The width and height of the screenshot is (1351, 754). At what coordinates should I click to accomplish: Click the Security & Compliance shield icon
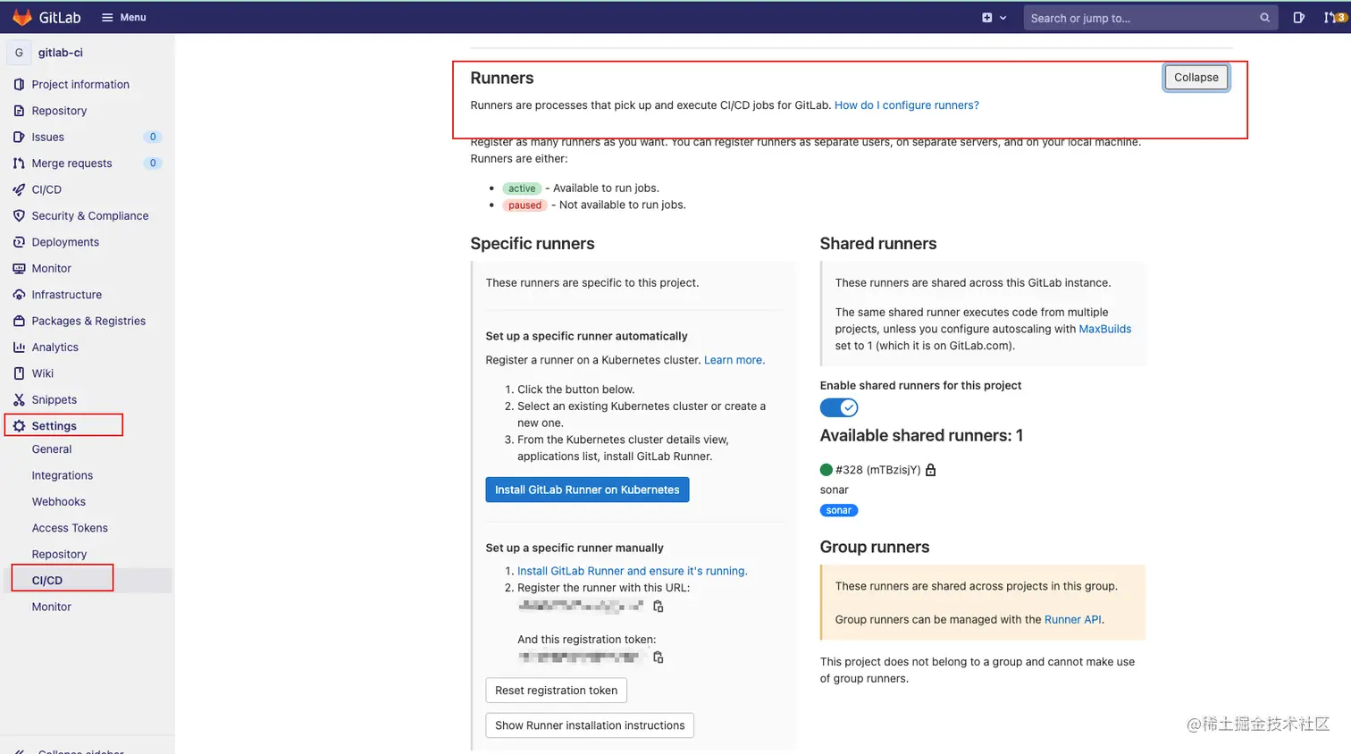pos(19,215)
